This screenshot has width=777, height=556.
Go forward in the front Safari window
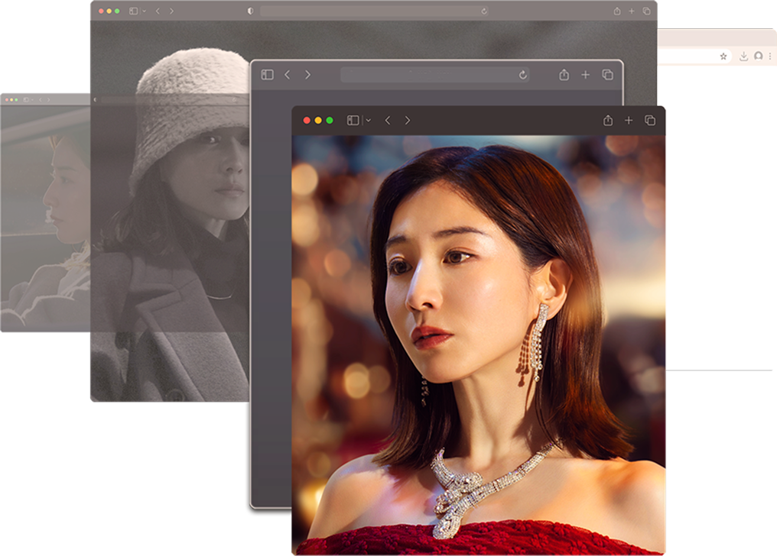[x=408, y=120]
